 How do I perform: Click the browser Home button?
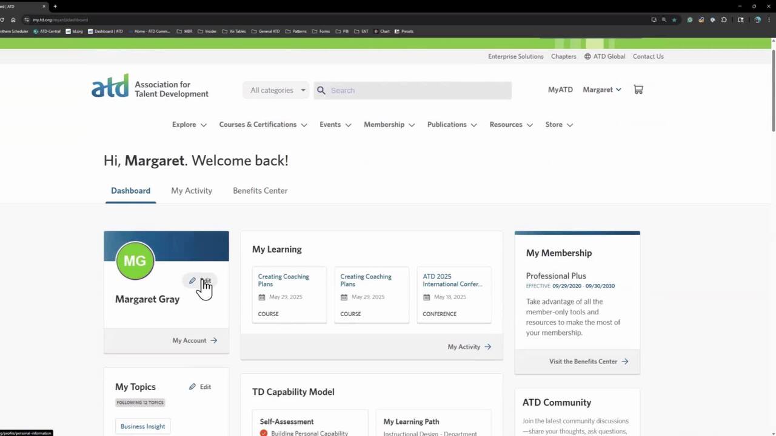pyautogui.click(x=13, y=20)
